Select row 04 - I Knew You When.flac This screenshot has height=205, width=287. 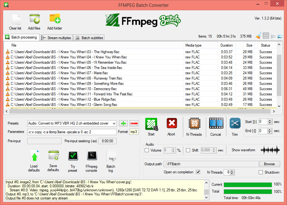(140, 57)
